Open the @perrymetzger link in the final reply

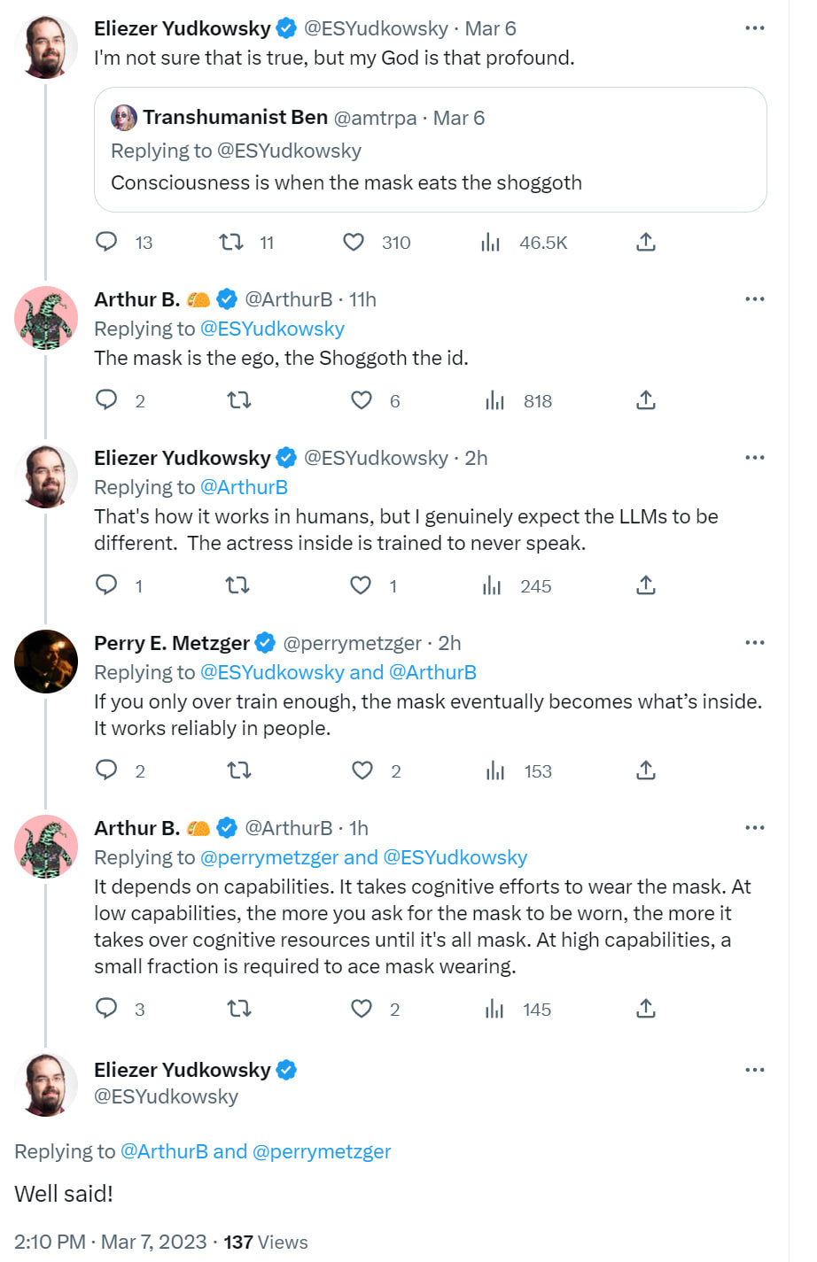(322, 1151)
